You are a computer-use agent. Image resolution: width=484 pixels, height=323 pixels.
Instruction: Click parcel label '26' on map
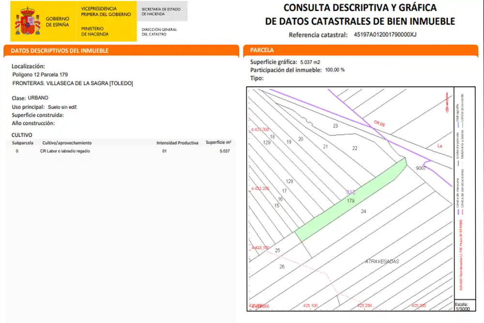(x=282, y=266)
